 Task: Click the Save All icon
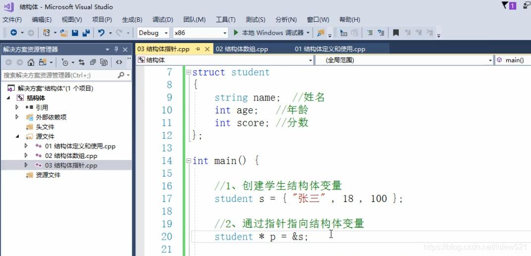[86, 33]
